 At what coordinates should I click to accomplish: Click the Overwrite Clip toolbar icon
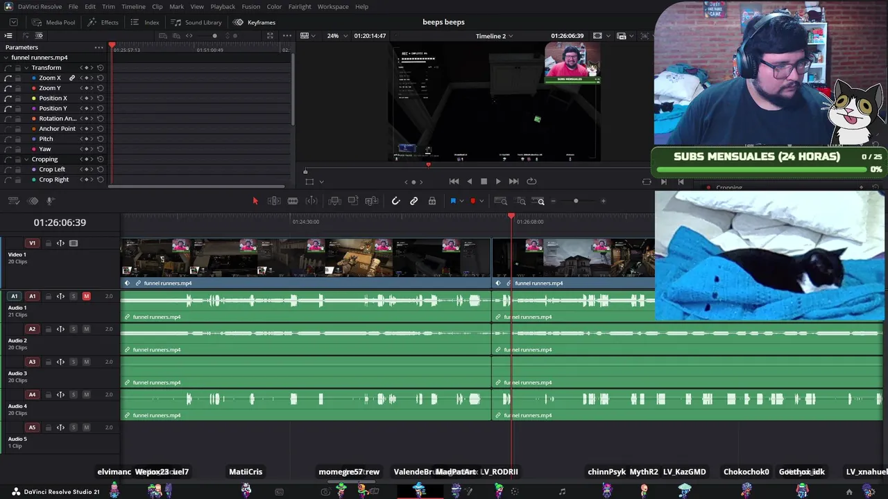(x=353, y=201)
